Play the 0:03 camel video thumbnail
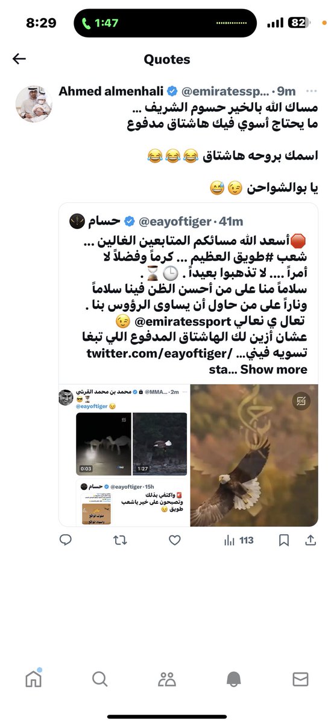The width and height of the screenshot is (334, 725). 103,444
